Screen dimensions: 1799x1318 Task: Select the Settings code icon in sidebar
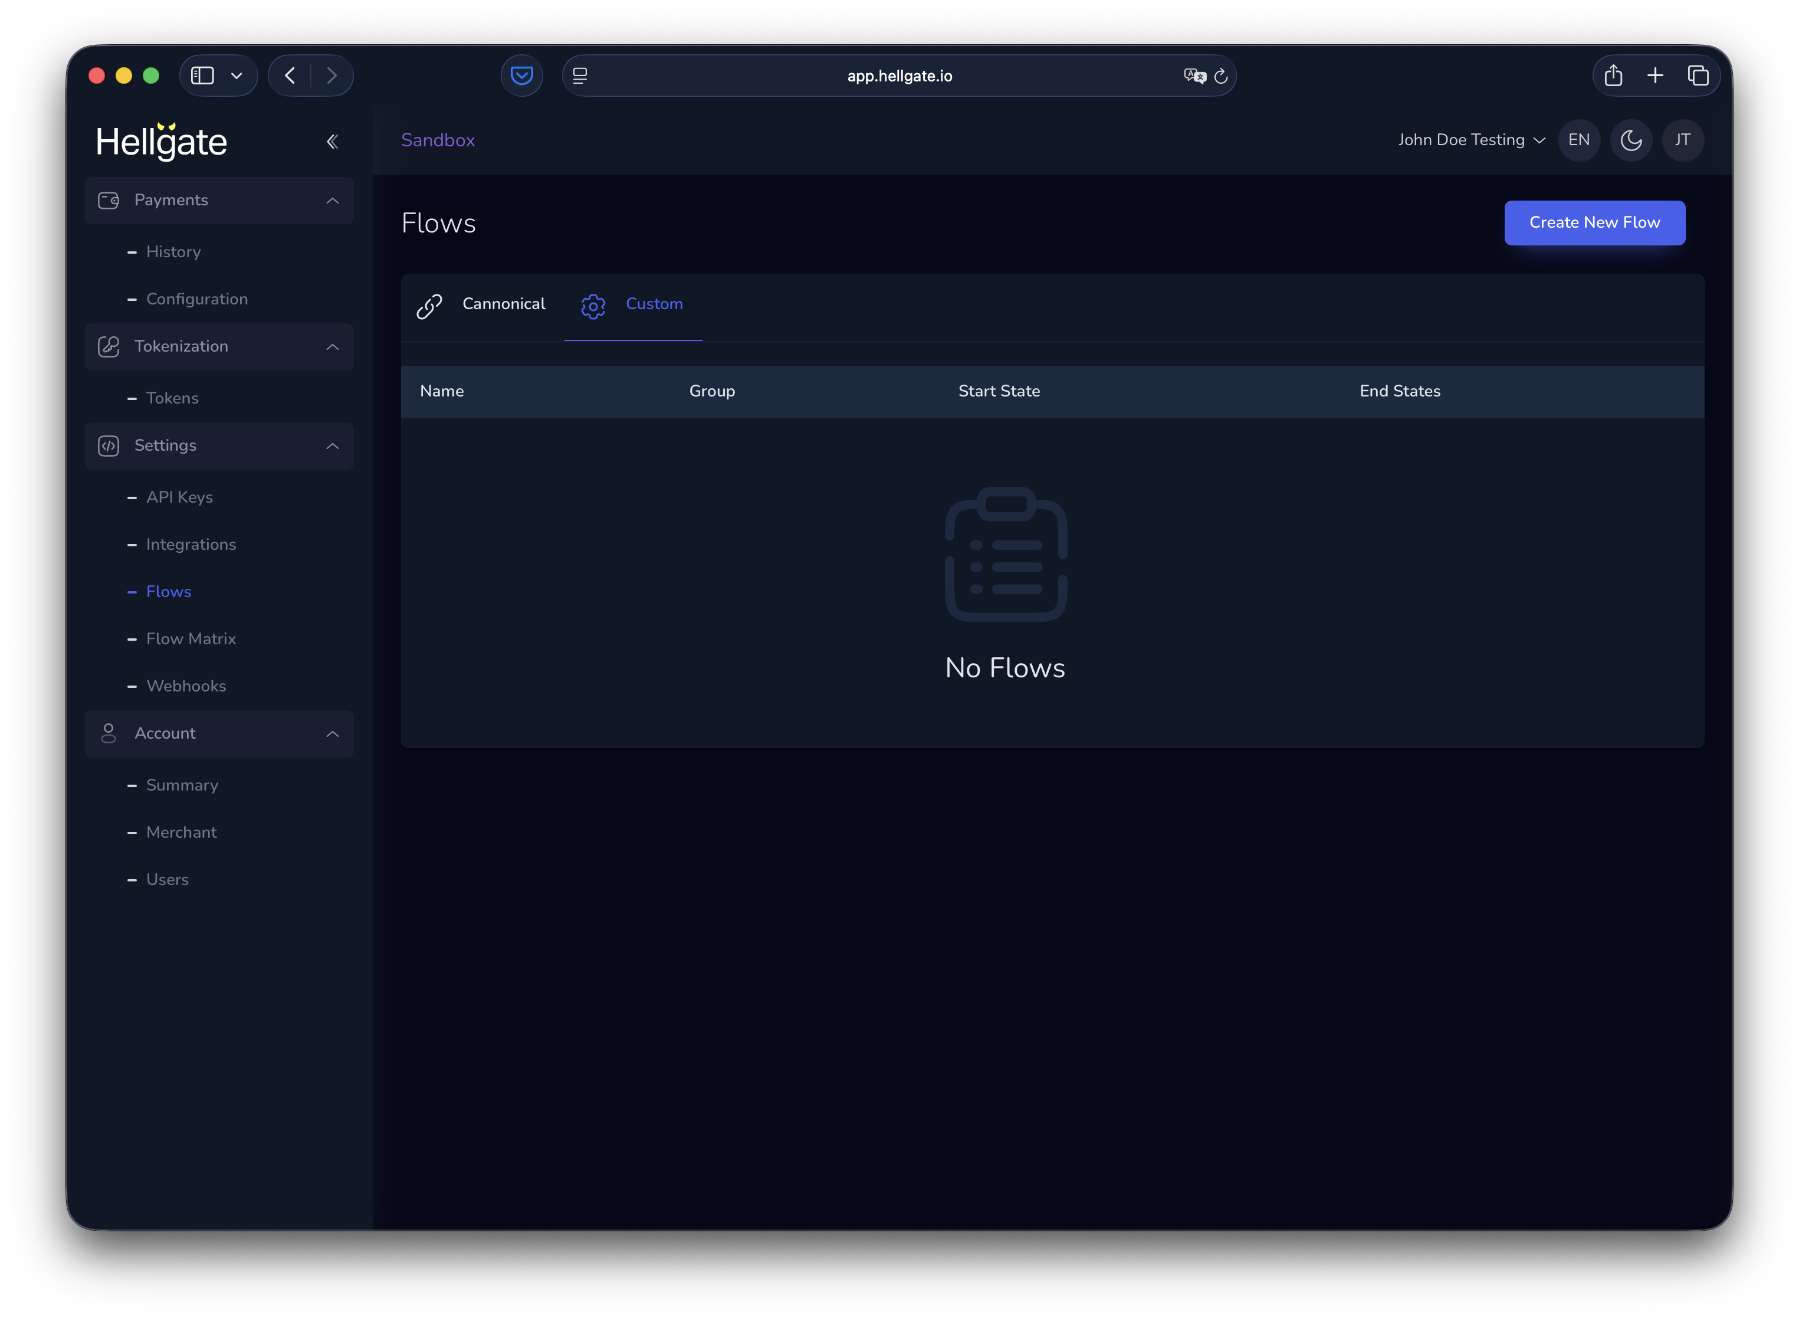[109, 446]
